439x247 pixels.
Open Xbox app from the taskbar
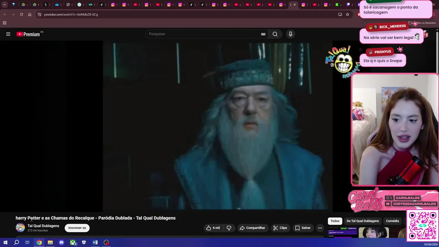(73, 243)
